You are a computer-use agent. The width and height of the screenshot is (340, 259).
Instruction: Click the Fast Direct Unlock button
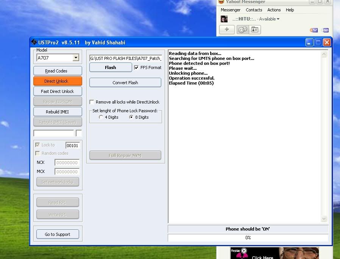[58, 91]
